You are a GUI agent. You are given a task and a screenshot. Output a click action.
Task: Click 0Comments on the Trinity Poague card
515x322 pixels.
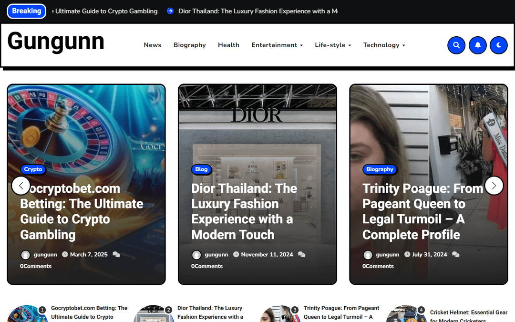pos(378,266)
